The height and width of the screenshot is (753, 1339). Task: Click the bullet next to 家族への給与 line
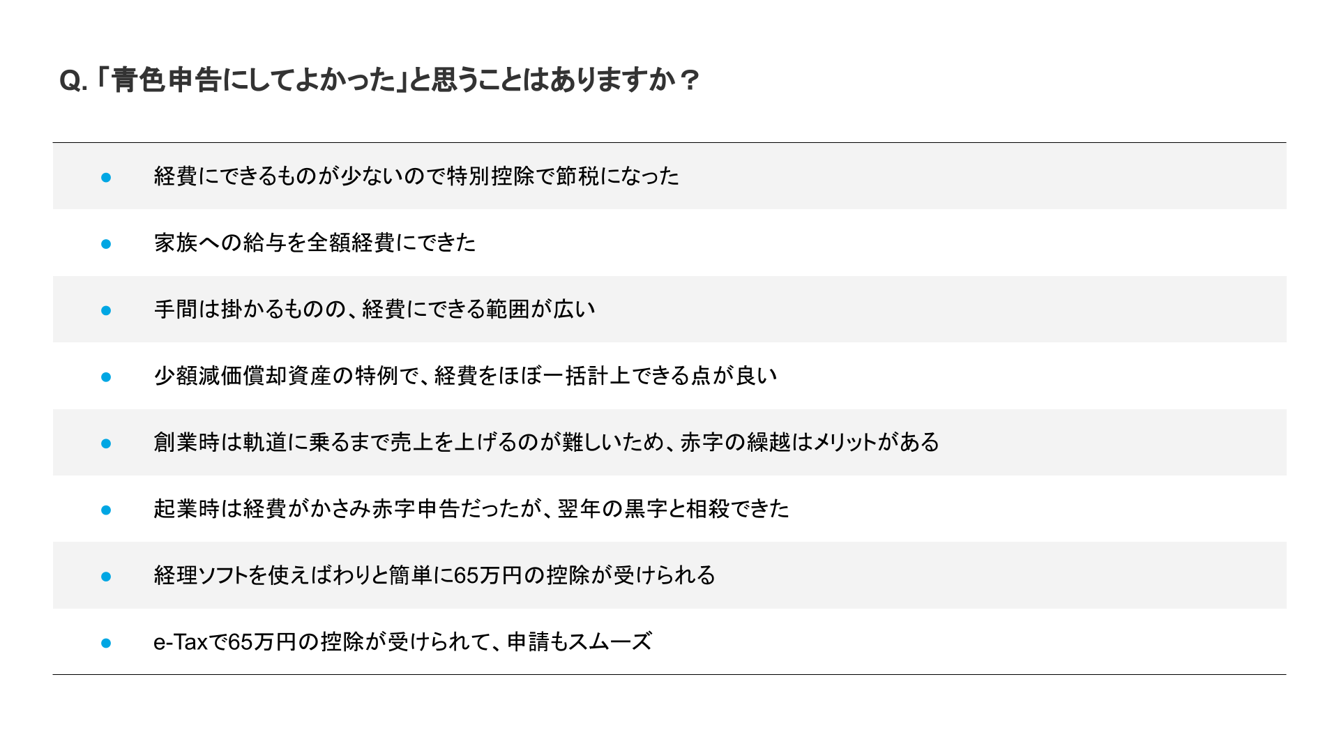[x=106, y=244]
